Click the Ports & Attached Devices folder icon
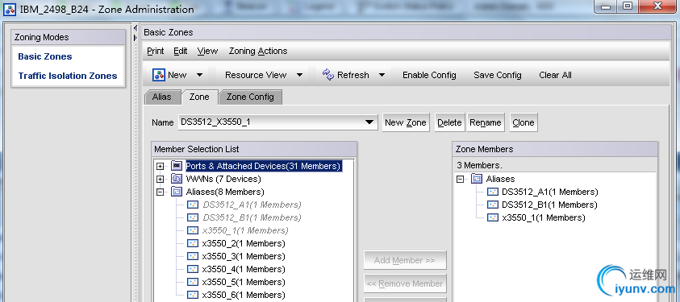 [x=177, y=166]
